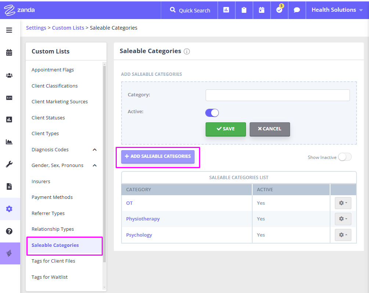This screenshot has height=293, width=369.
Task: Switch off the Active toggle
Action: 212,113
